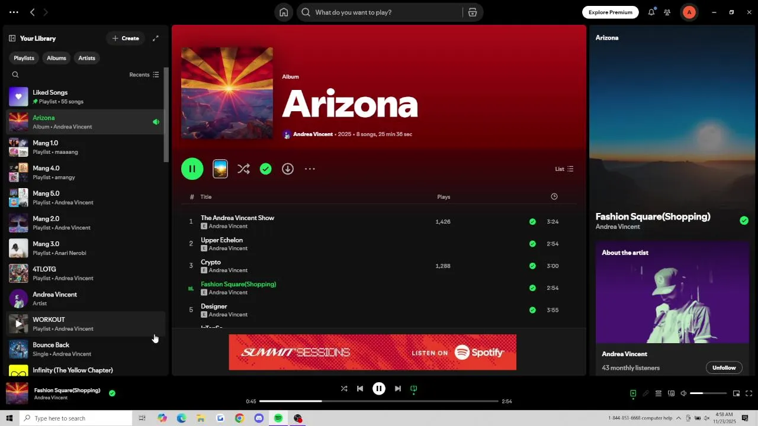Open Andrea Vincent artist in library
Image resolution: width=758 pixels, height=426 pixels.
point(86,298)
